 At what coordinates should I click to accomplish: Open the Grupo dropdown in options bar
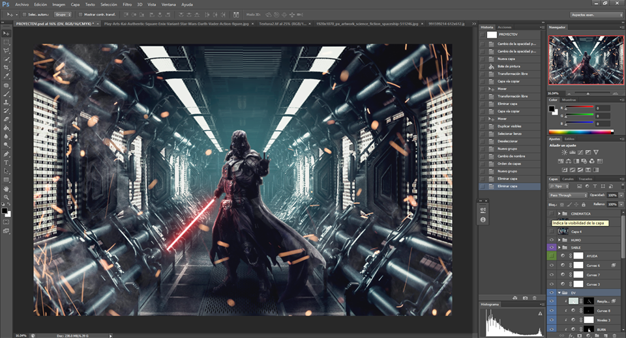(63, 14)
